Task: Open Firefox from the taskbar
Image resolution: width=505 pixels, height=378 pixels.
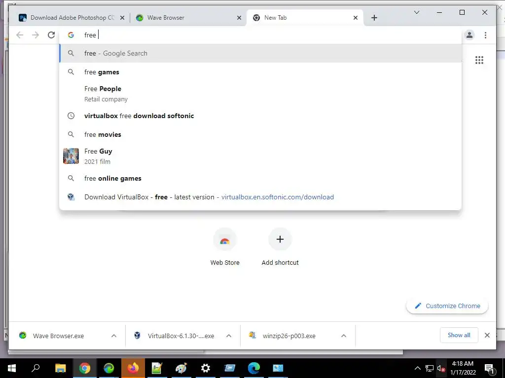Action: tap(133, 368)
